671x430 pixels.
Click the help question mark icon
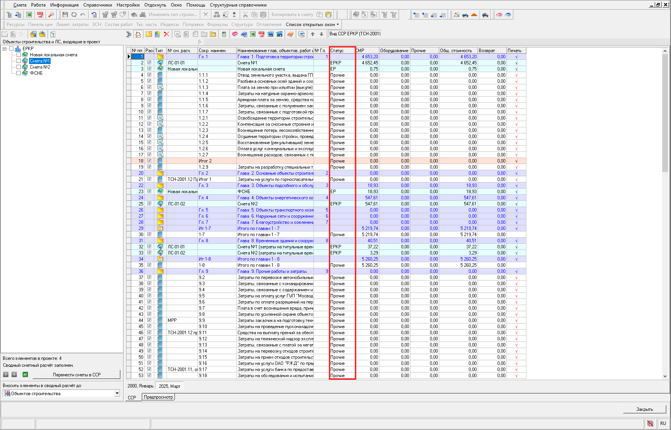click(53, 34)
